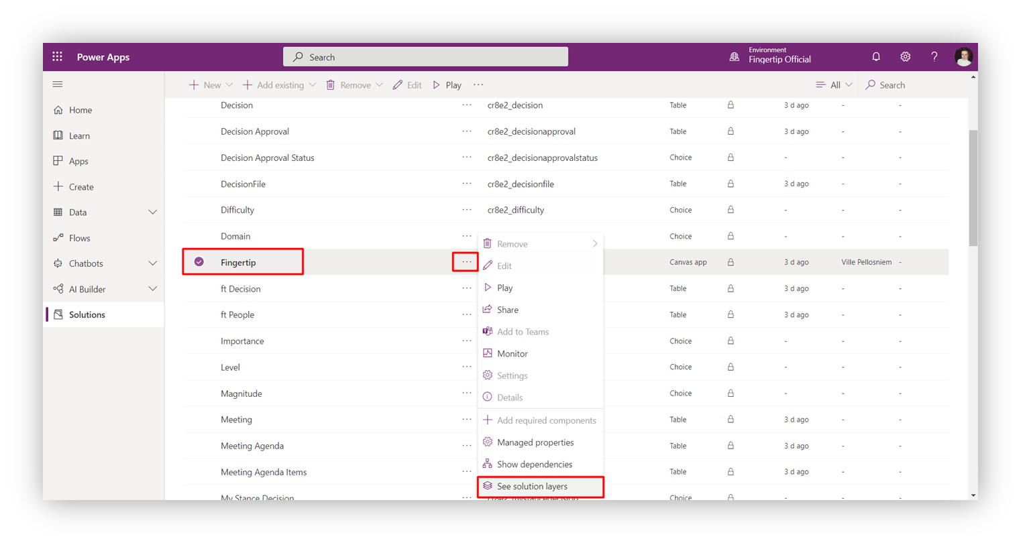Expand the Chatbots section chevron

click(153, 263)
